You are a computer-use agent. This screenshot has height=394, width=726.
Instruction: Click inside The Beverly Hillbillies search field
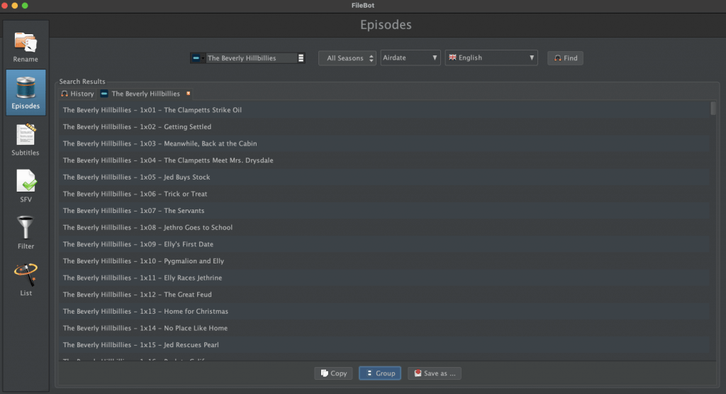pyautogui.click(x=252, y=58)
